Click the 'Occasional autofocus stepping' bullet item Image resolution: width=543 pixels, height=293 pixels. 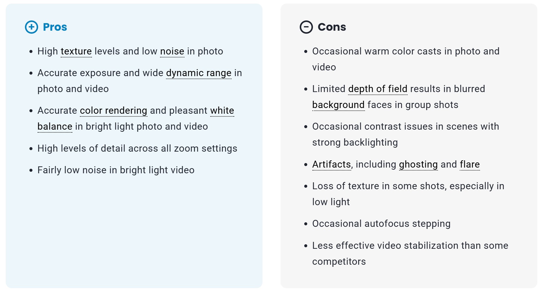click(381, 224)
